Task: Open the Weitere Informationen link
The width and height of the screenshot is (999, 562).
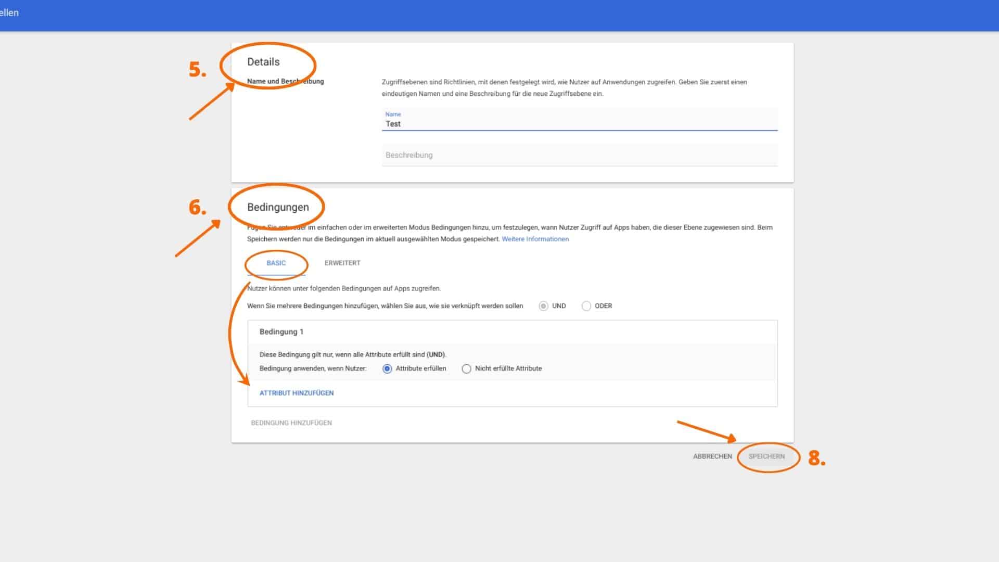Action: (x=535, y=239)
